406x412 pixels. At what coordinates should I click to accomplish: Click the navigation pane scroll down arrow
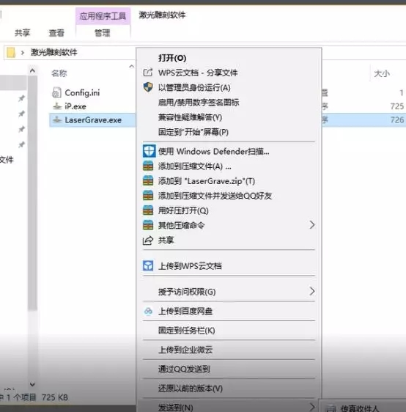[32, 384]
